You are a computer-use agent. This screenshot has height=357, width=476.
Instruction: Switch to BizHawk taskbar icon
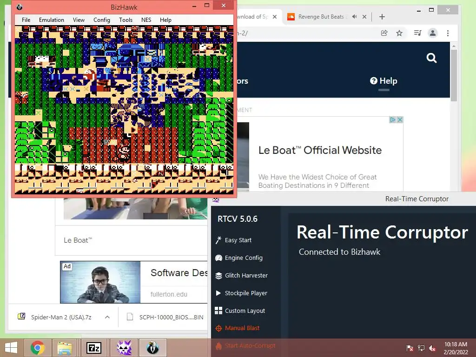[x=152, y=348]
